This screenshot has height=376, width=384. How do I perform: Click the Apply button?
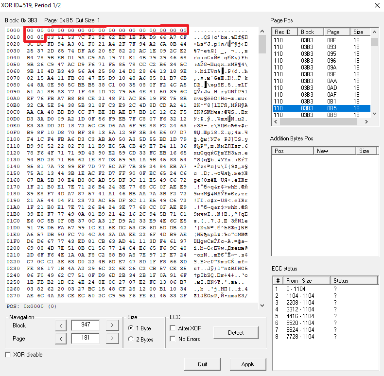[x=248, y=364]
